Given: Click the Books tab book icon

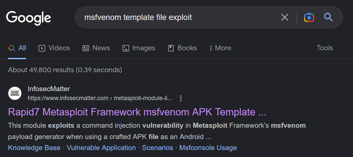Looking at the screenshot, I should (x=171, y=48).
